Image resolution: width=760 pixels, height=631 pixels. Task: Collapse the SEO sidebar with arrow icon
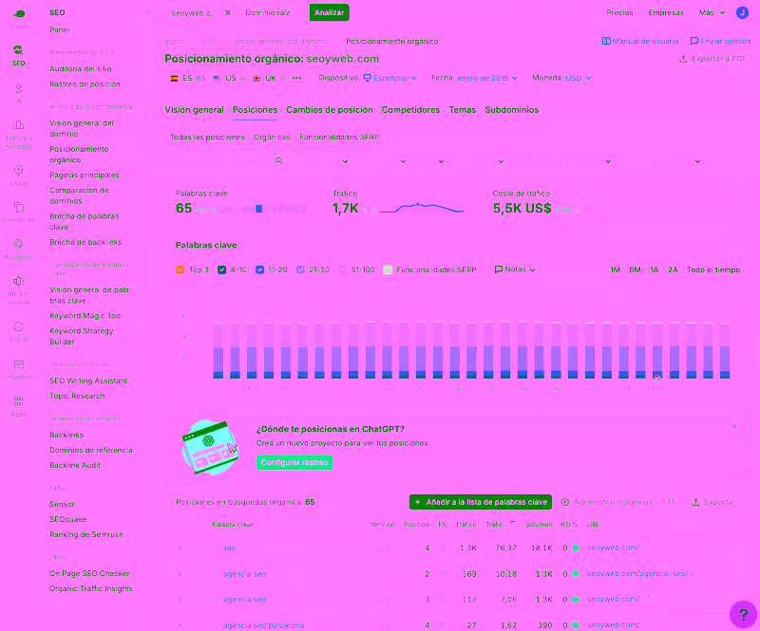(147, 12)
